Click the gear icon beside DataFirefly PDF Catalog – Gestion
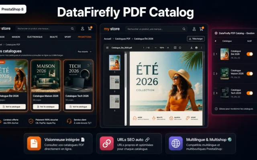Screen dimensions: 257x160 [216, 33]
